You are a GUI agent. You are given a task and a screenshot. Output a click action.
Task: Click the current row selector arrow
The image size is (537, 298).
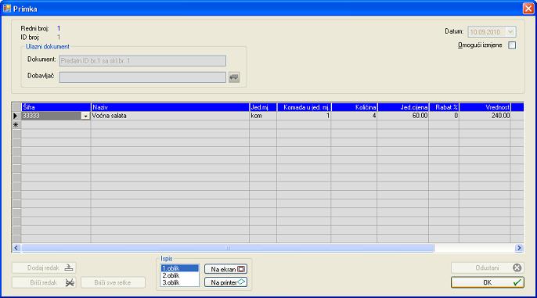[16, 116]
